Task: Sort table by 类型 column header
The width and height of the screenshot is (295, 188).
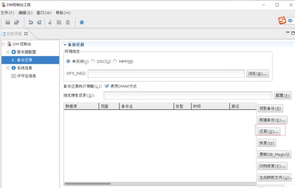Action: (x=182, y=106)
